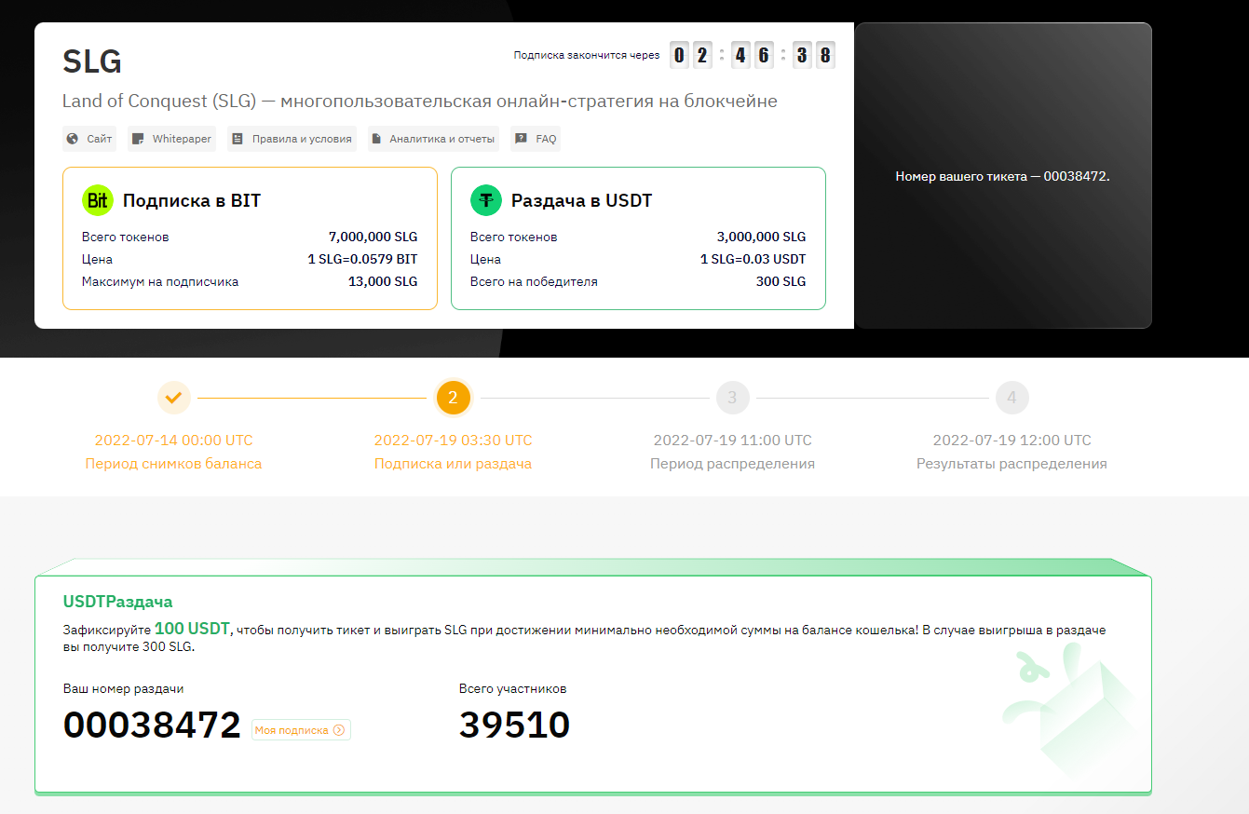The image size is (1249, 814).
Task: Click the 2022-07-14 00:00 UTC date
Action: 173,440
